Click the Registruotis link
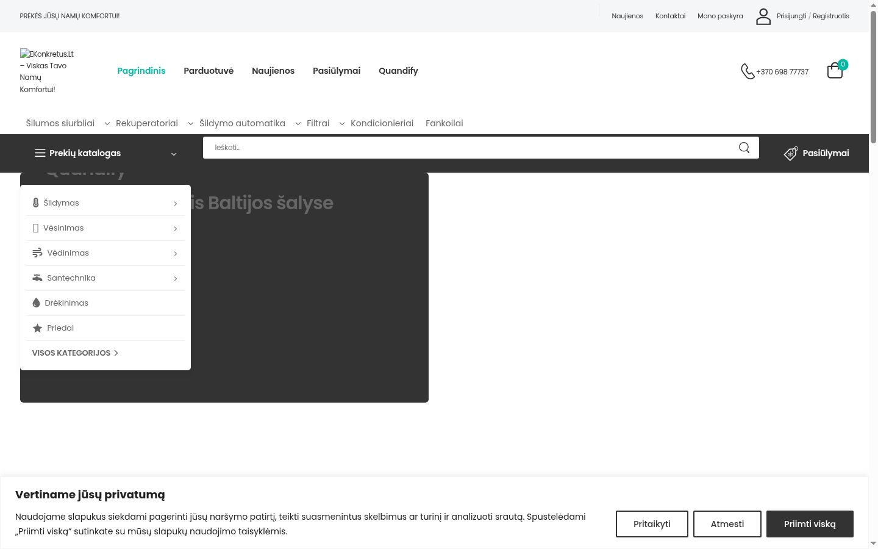 point(831,16)
